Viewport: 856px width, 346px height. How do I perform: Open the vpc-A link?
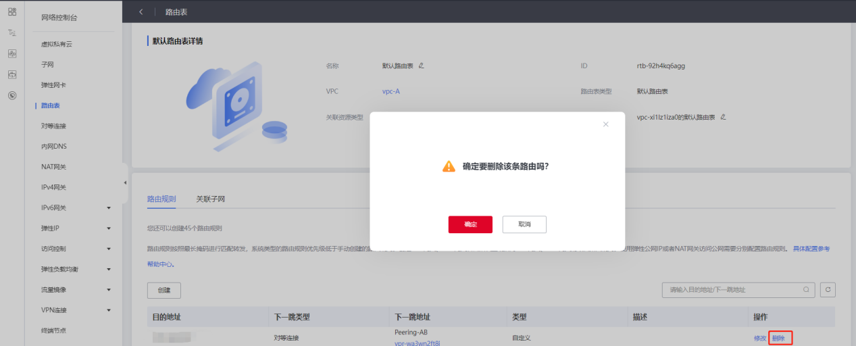(391, 91)
